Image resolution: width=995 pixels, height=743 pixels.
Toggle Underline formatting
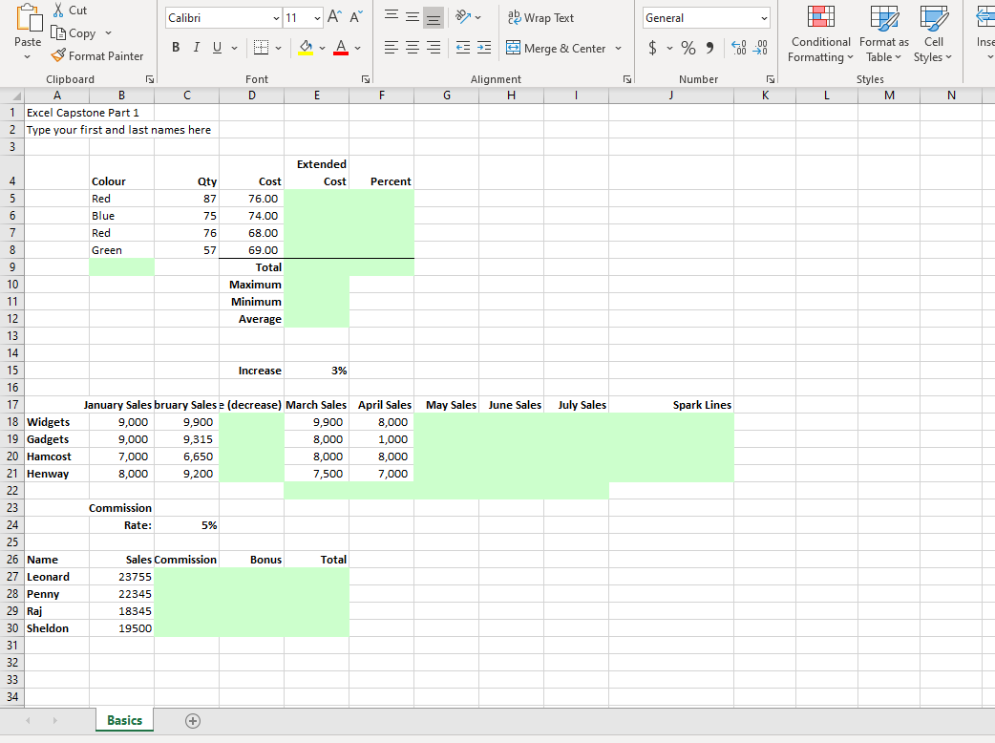pyautogui.click(x=217, y=48)
